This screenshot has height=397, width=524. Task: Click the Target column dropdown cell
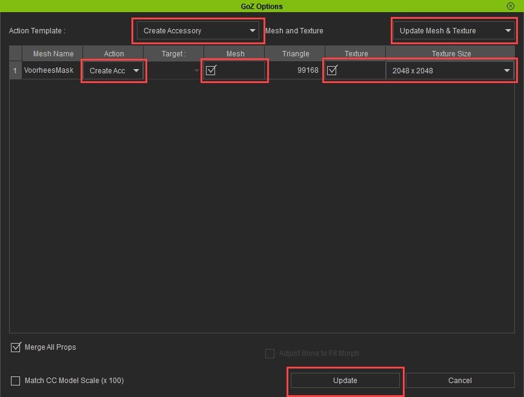pyautogui.click(x=173, y=71)
